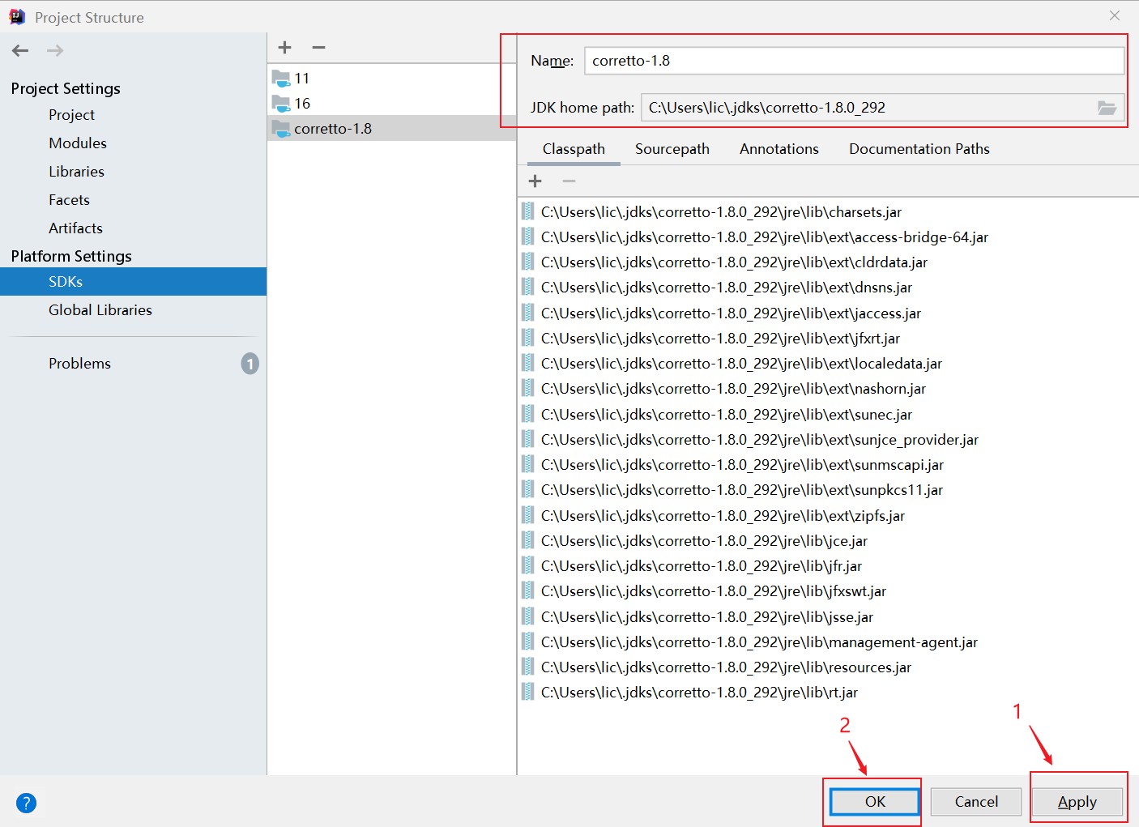The width and height of the screenshot is (1139, 827).
Task: Click the SDK 11 folder icon
Action: coord(281,79)
